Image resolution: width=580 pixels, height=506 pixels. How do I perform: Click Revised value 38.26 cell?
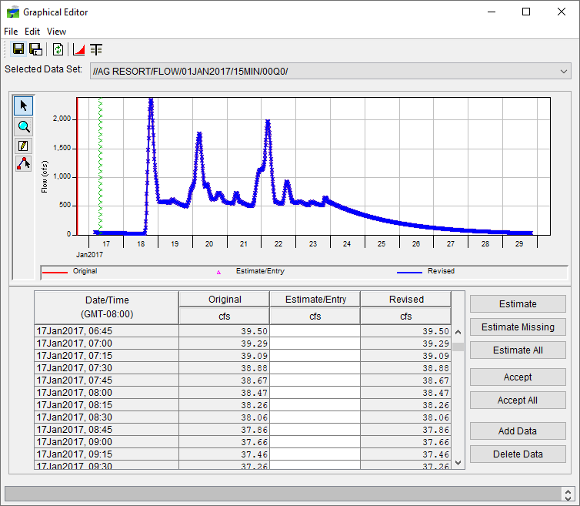406,405
